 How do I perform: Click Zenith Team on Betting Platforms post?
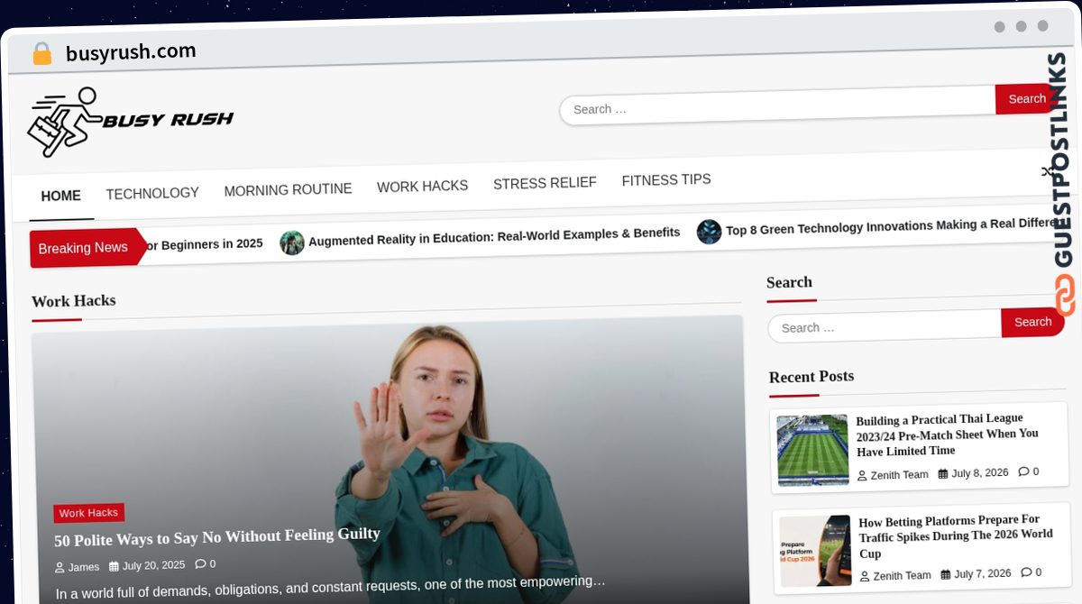click(902, 576)
